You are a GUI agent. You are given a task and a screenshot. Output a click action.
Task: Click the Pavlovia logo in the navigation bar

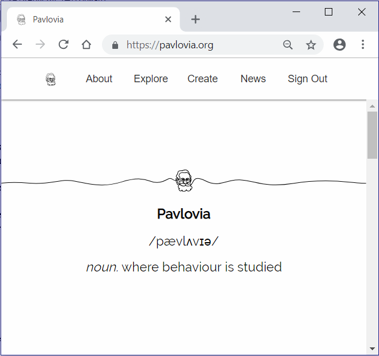point(51,79)
